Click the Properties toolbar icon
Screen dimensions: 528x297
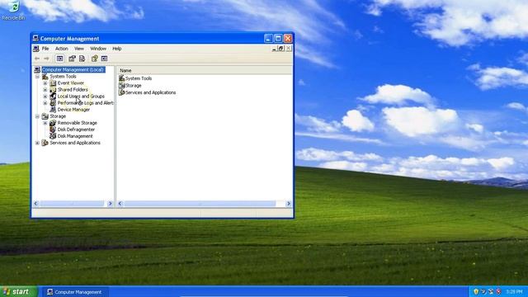point(72,59)
